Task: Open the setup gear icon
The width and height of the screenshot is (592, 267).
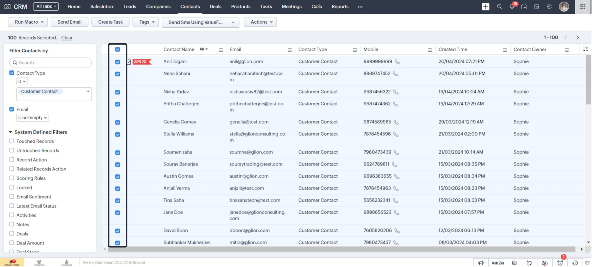Action: tap(549, 6)
